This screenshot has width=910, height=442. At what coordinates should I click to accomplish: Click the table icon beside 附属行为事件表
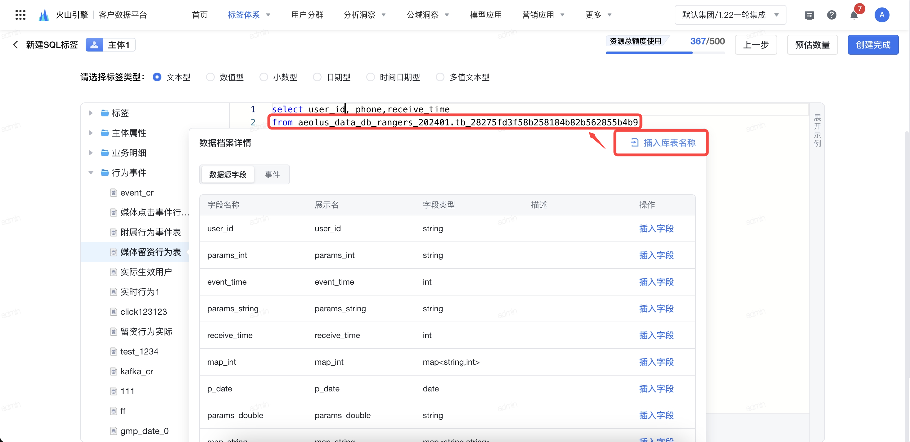tap(113, 232)
